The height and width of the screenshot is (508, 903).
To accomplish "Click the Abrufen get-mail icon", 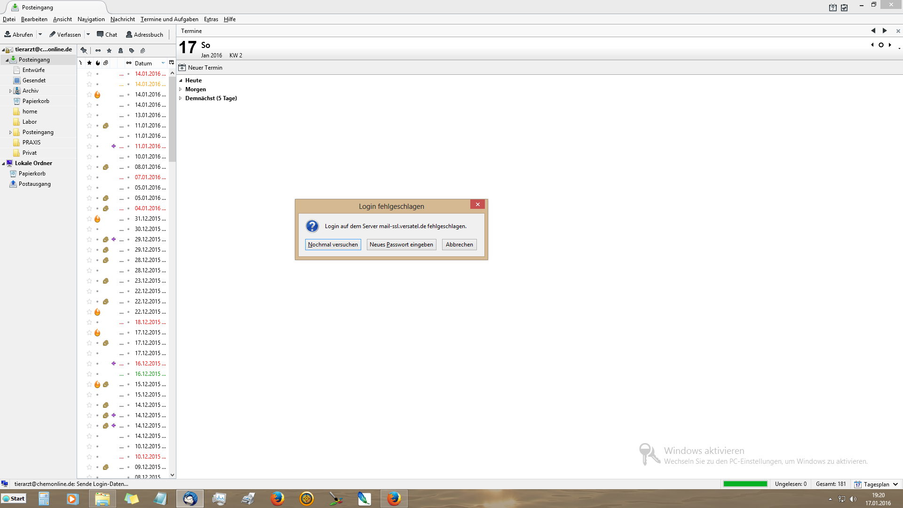I will click(8, 34).
